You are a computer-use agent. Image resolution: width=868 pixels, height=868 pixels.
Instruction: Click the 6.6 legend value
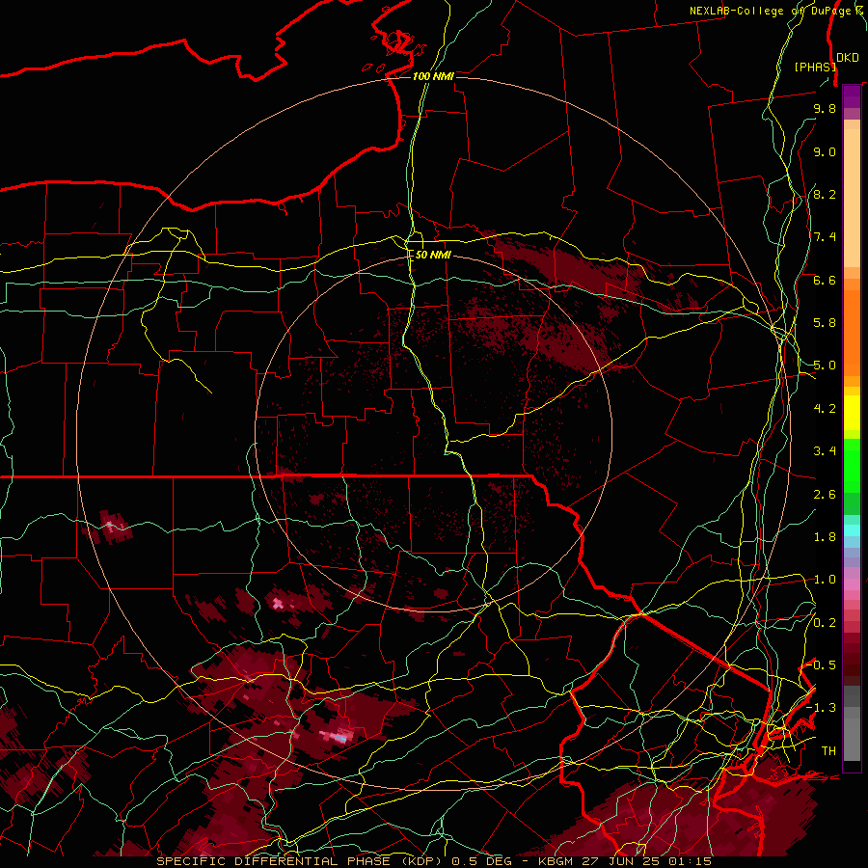coord(825,280)
